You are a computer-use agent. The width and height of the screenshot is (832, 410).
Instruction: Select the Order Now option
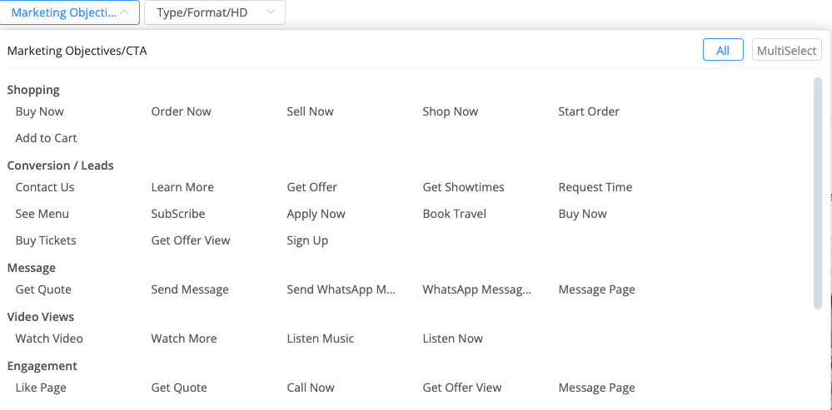(181, 111)
